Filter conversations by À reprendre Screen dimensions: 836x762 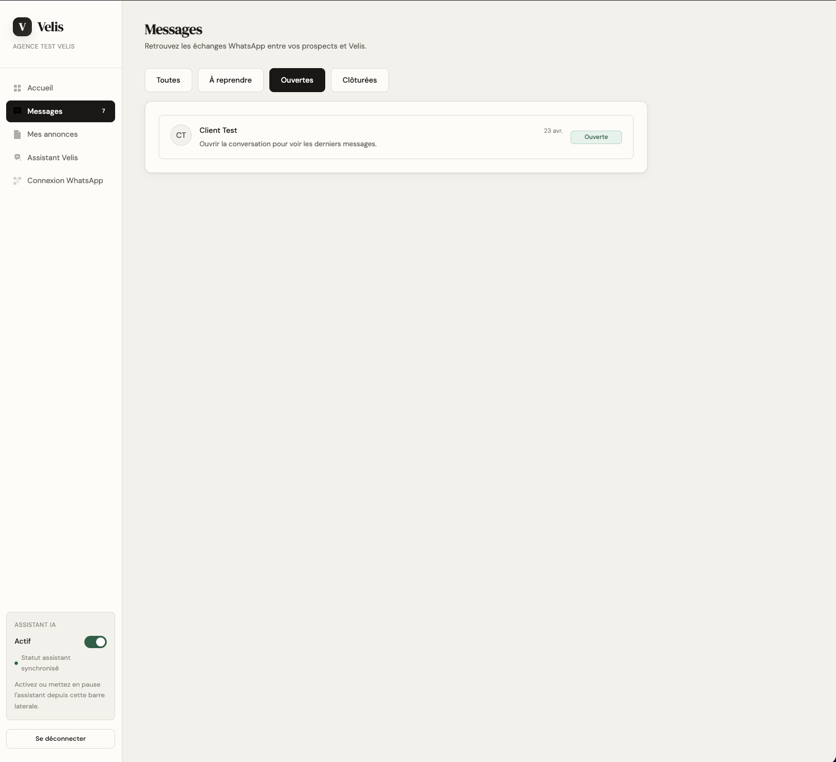pyautogui.click(x=231, y=80)
